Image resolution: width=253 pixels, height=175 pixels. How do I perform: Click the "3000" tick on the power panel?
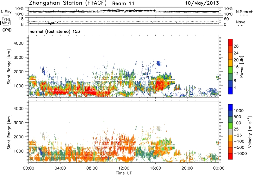(19, 57)
